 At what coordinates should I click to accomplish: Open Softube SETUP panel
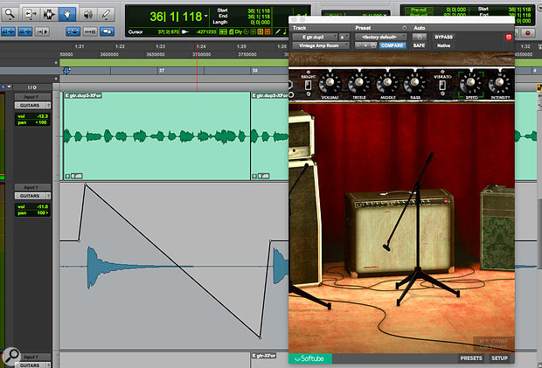[499, 358]
